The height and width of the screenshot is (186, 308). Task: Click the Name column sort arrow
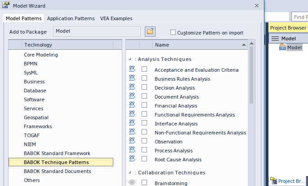244,45
